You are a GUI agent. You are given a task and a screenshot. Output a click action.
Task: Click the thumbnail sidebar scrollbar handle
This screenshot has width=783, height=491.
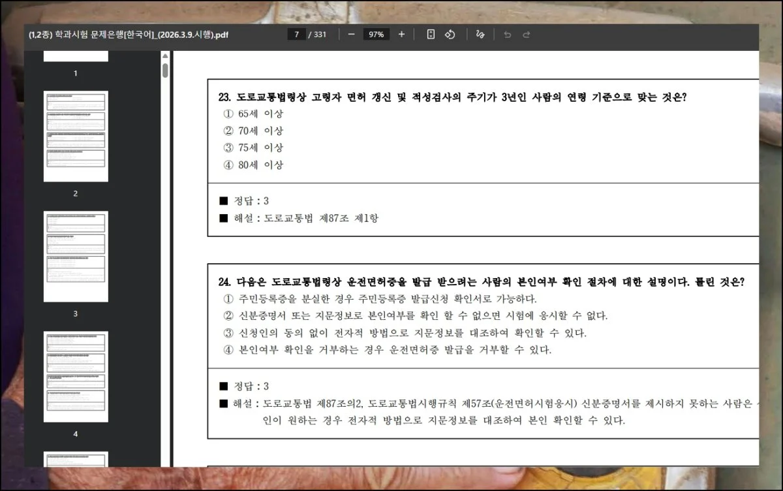(165, 71)
